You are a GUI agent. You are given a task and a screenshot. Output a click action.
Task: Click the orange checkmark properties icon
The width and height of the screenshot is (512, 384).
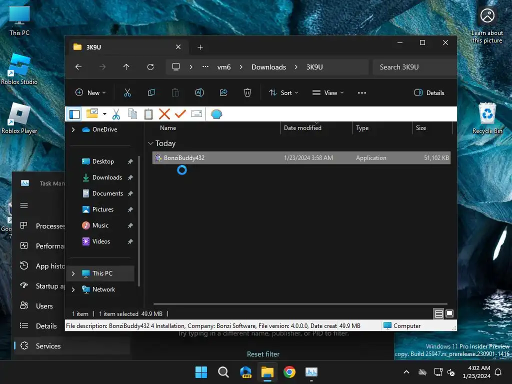(180, 114)
